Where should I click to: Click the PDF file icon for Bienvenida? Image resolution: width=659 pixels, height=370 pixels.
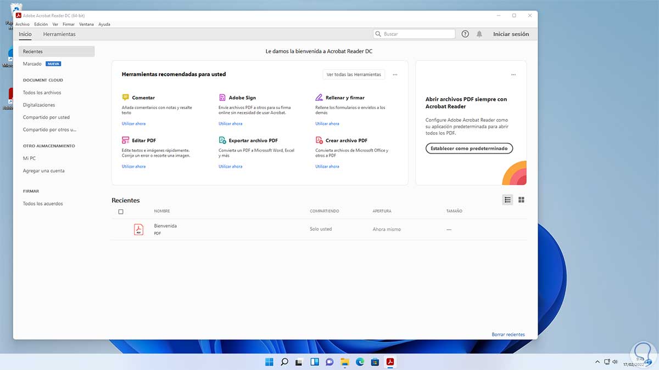138,230
